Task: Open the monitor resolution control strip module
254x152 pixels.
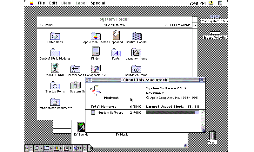Action: tap(68, 148)
